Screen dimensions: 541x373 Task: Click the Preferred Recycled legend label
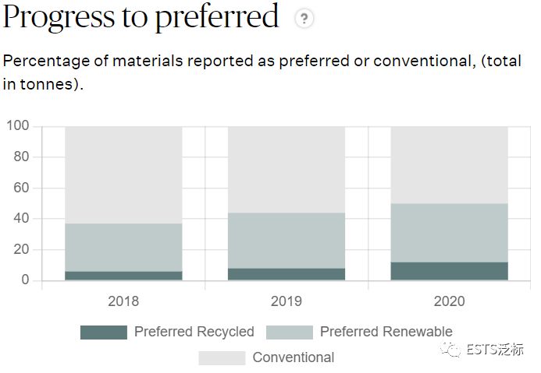coord(194,332)
